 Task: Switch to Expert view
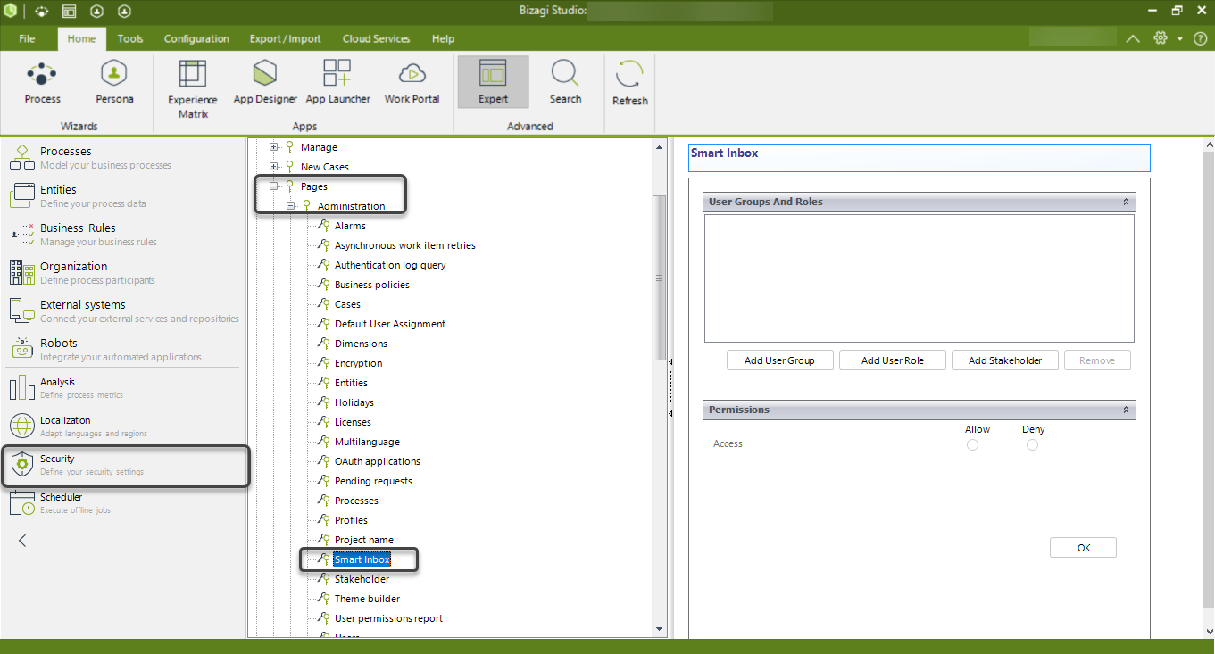[x=493, y=83]
